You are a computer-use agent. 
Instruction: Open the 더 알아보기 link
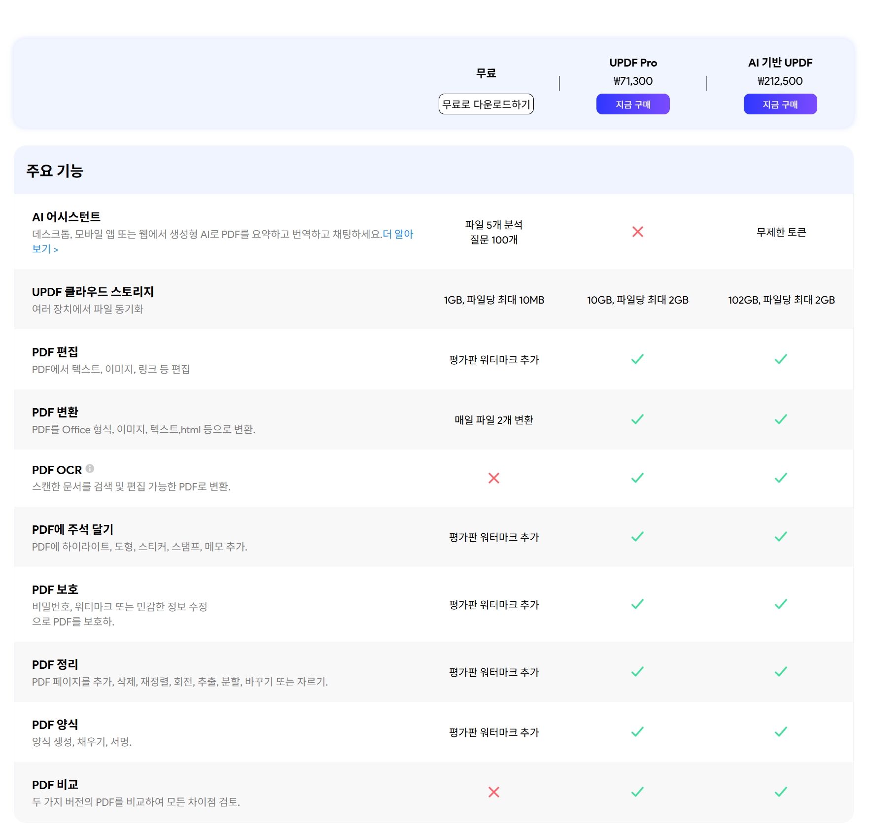pyautogui.click(x=398, y=234)
